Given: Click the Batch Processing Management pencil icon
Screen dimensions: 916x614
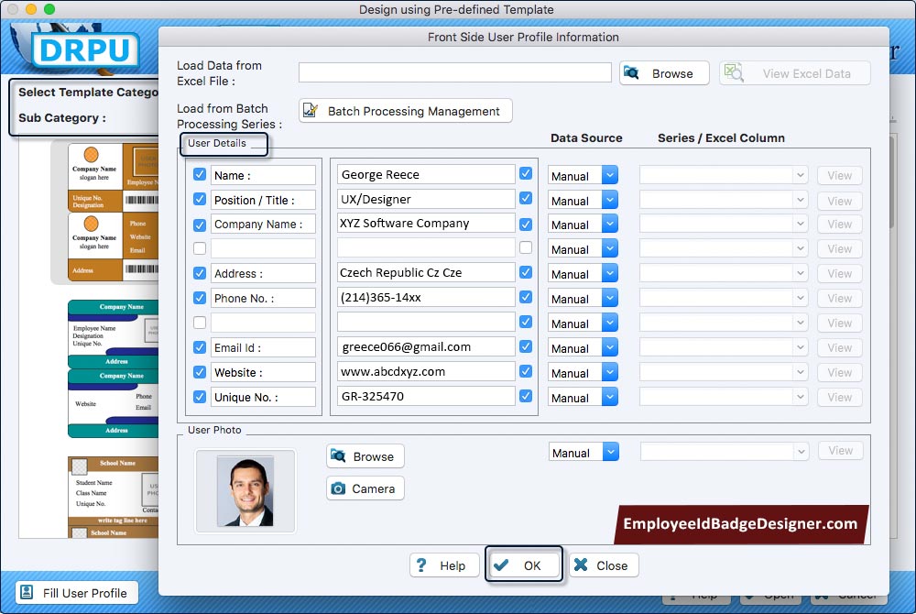Looking at the screenshot, I should pyautogui.click(x=311, y=110).
